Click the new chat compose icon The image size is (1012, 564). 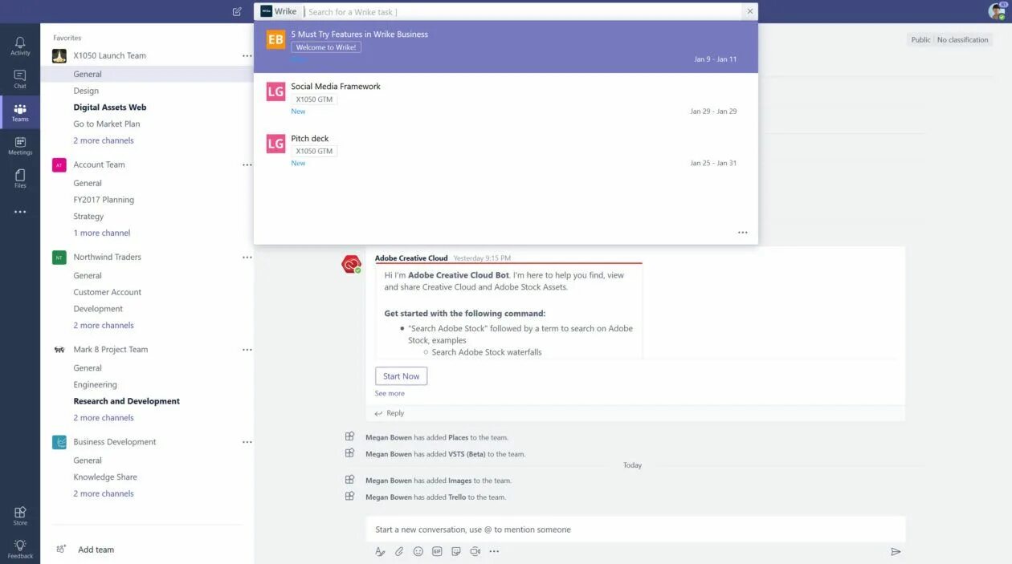(x=237, y=11)
